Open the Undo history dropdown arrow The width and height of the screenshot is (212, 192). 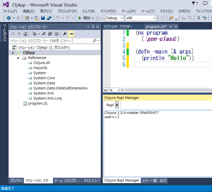point(63,18)
